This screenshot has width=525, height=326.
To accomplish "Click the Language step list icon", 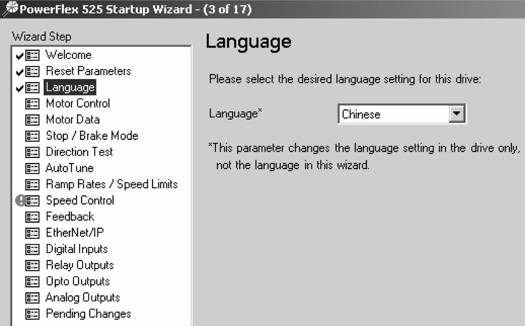I will pyautogui.click(x=32, y=88).
